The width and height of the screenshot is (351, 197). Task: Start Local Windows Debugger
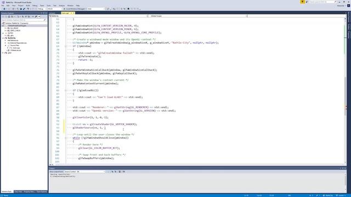75,9
